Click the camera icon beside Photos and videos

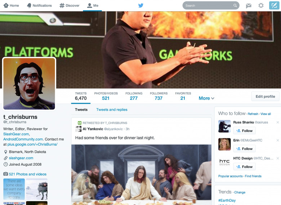coord(5,174)
